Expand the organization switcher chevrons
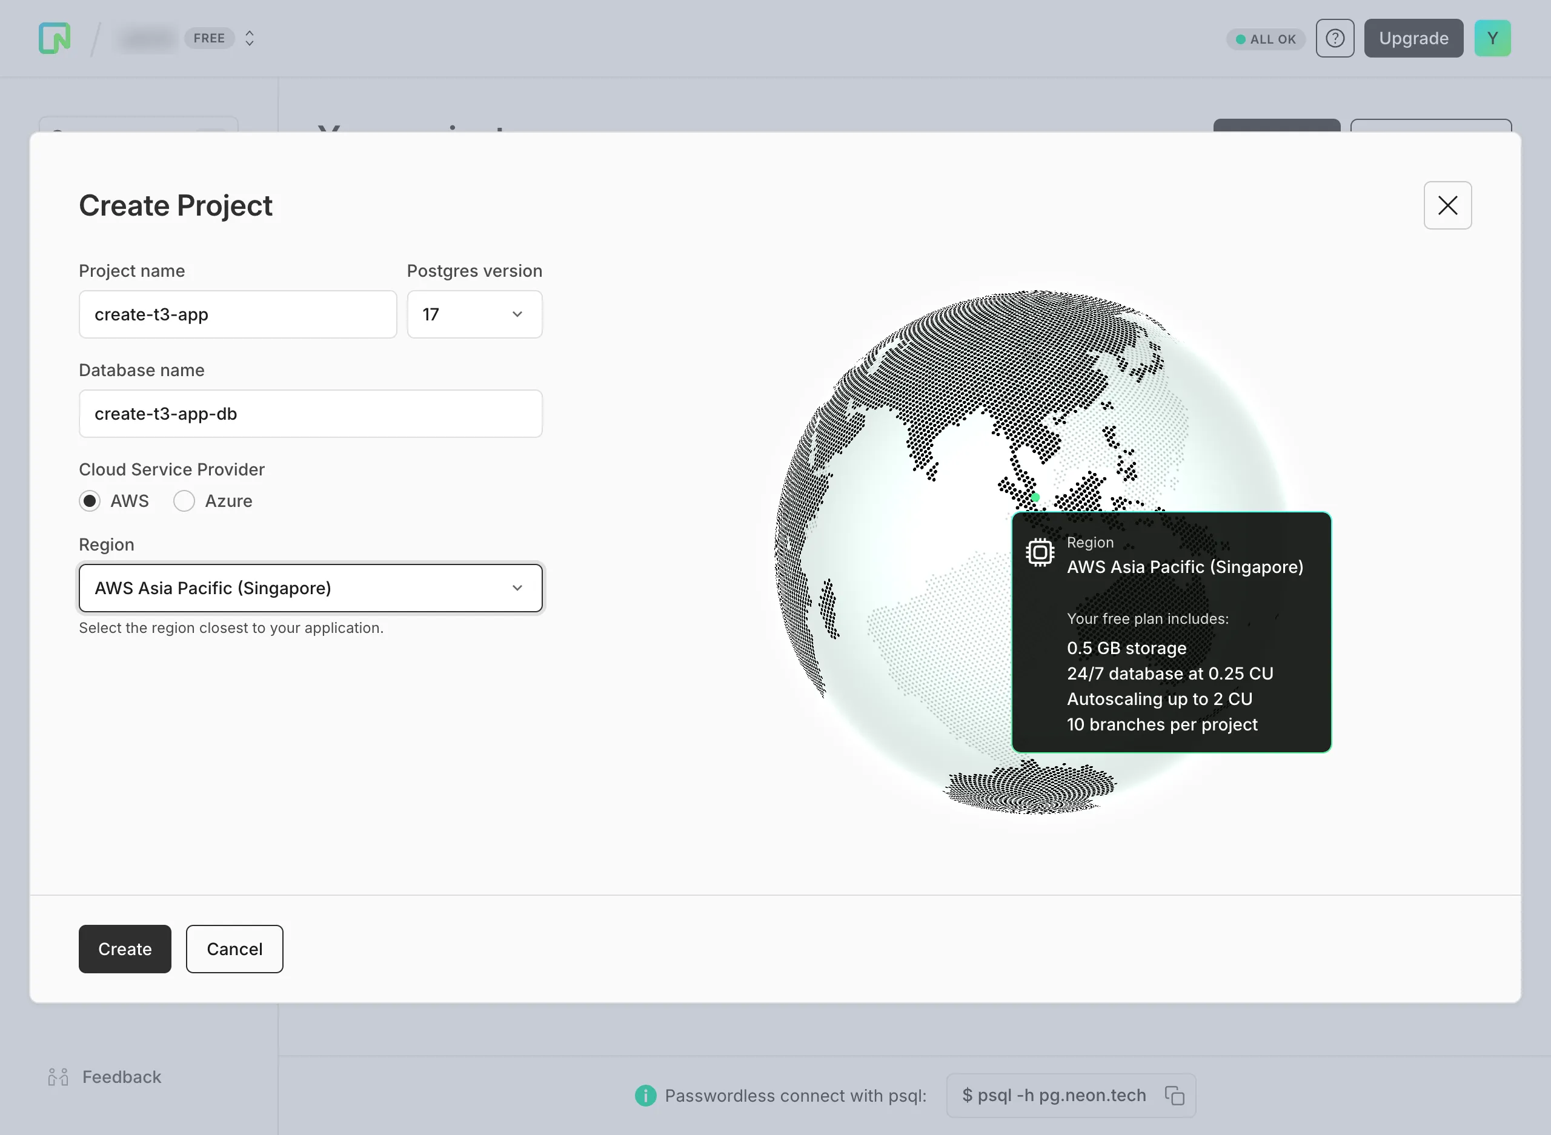The height and width of the screenshot is (1135, 1551). pyautogui.click(x=250, y=38)
